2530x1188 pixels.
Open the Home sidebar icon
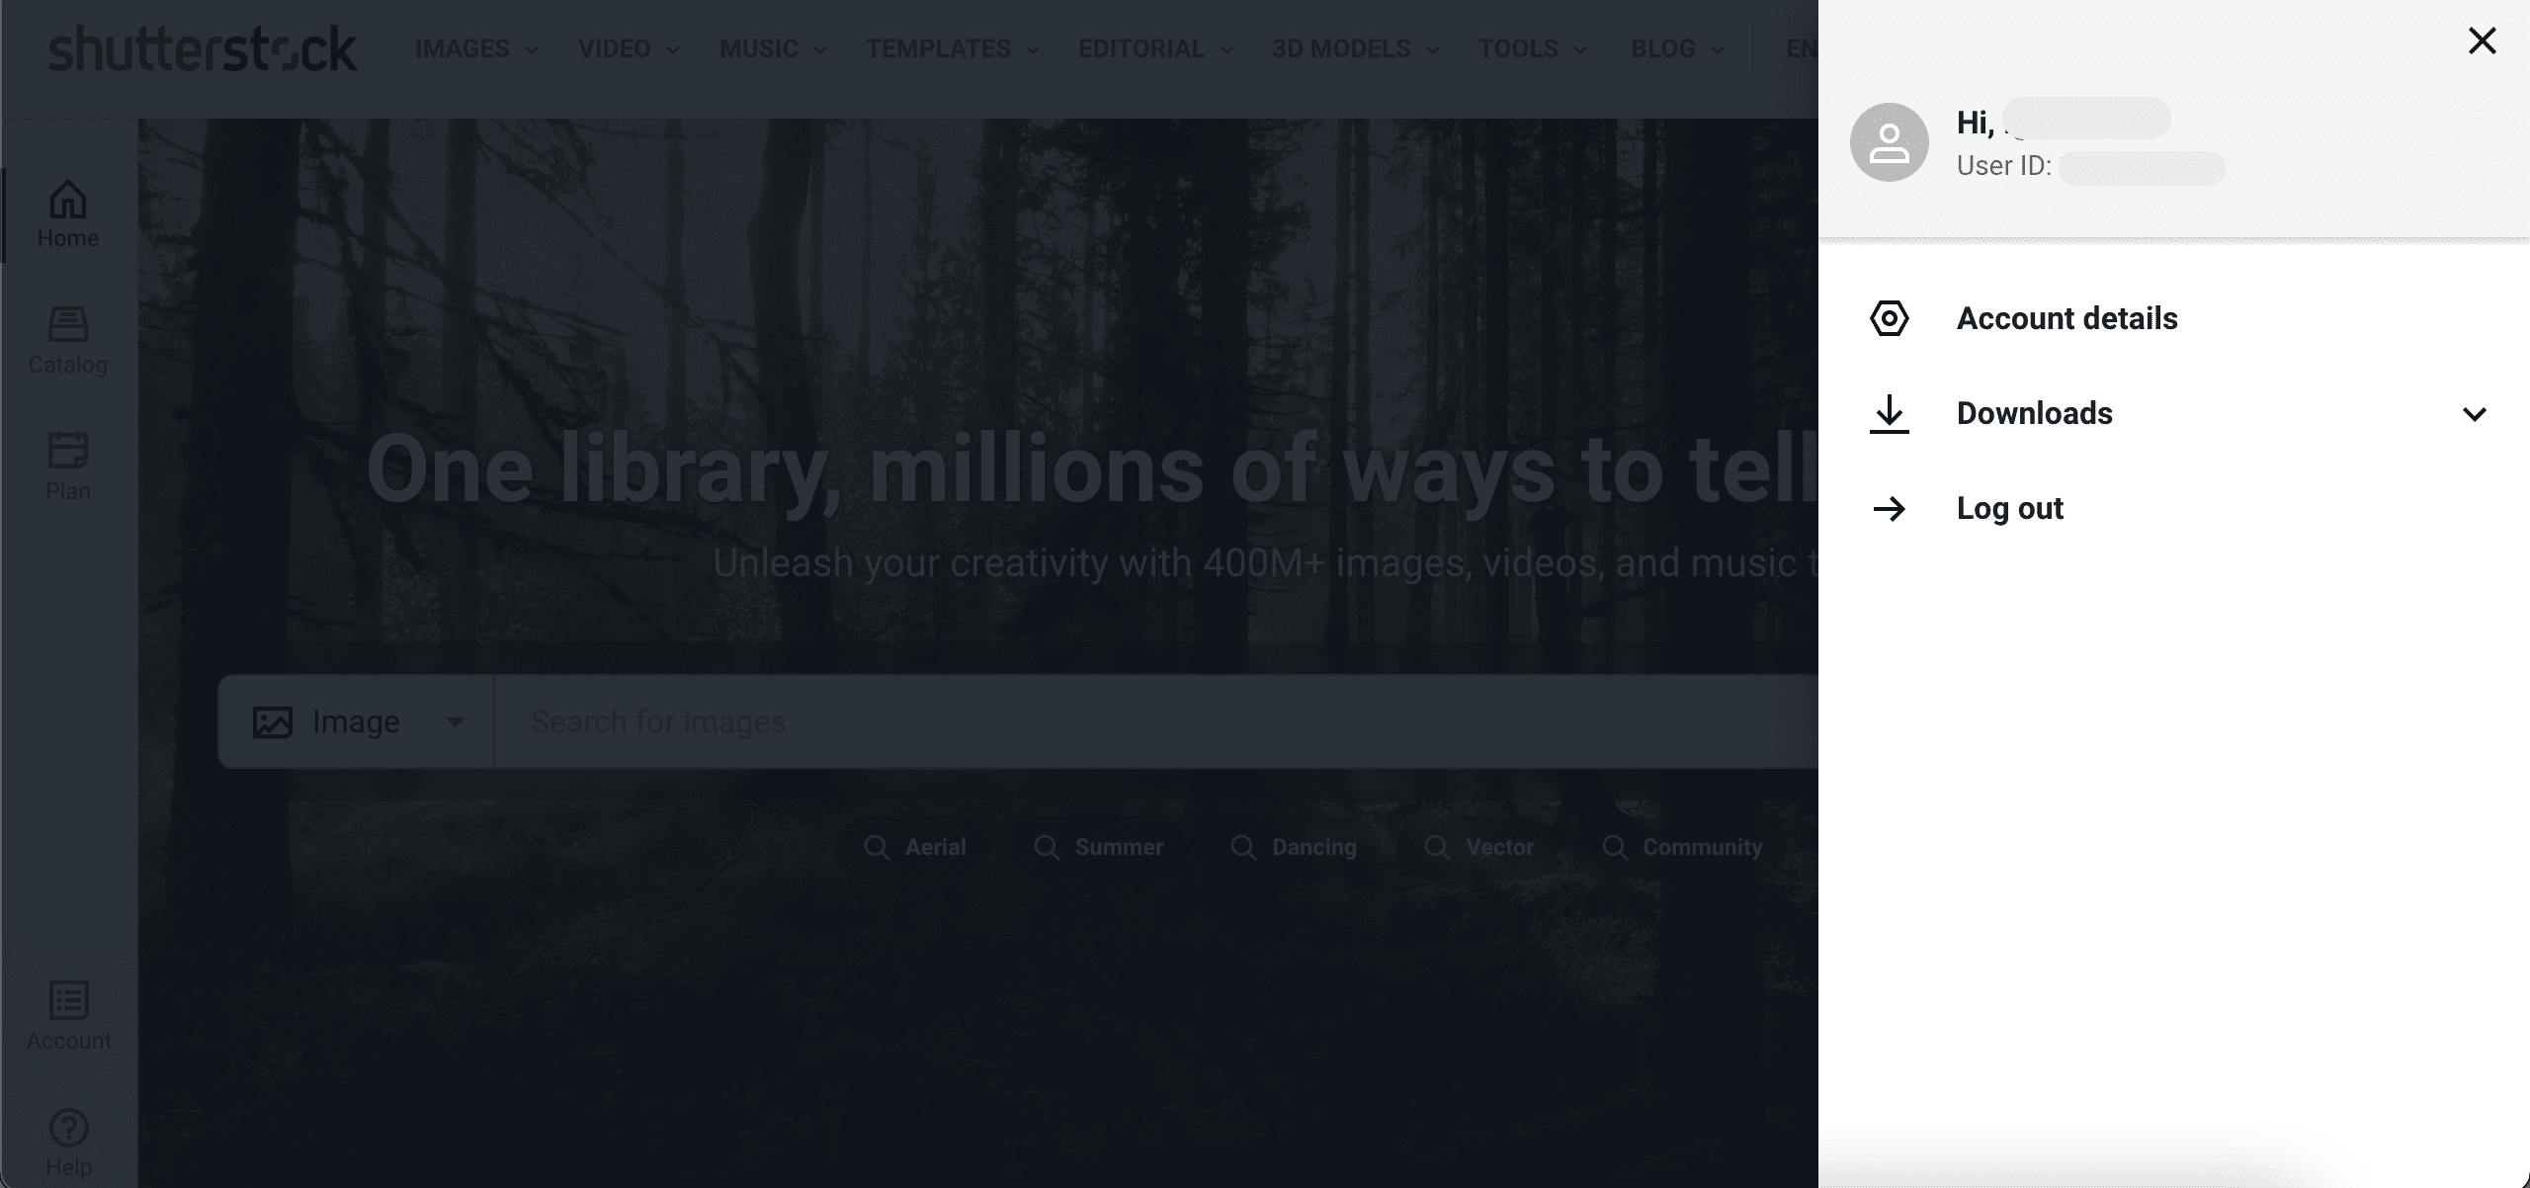[68, 200]
